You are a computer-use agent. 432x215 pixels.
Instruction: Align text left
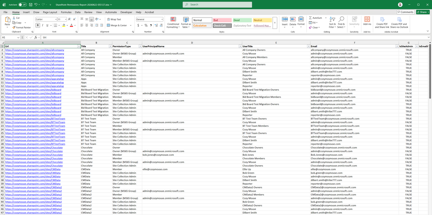click(82, 25)
